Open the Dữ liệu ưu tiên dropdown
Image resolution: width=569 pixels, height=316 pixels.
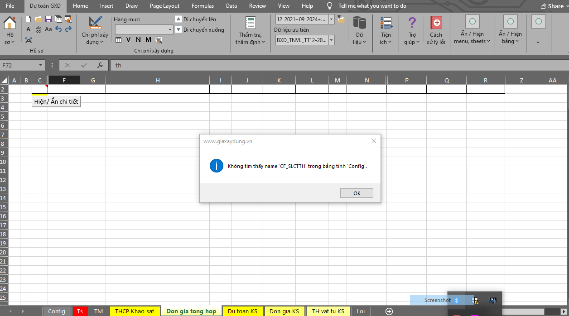point(331,40)
